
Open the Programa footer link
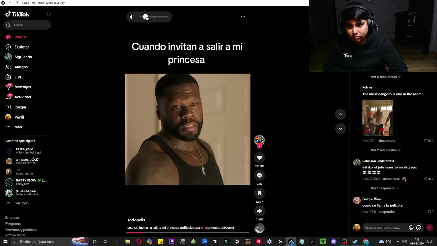[13, 224]
